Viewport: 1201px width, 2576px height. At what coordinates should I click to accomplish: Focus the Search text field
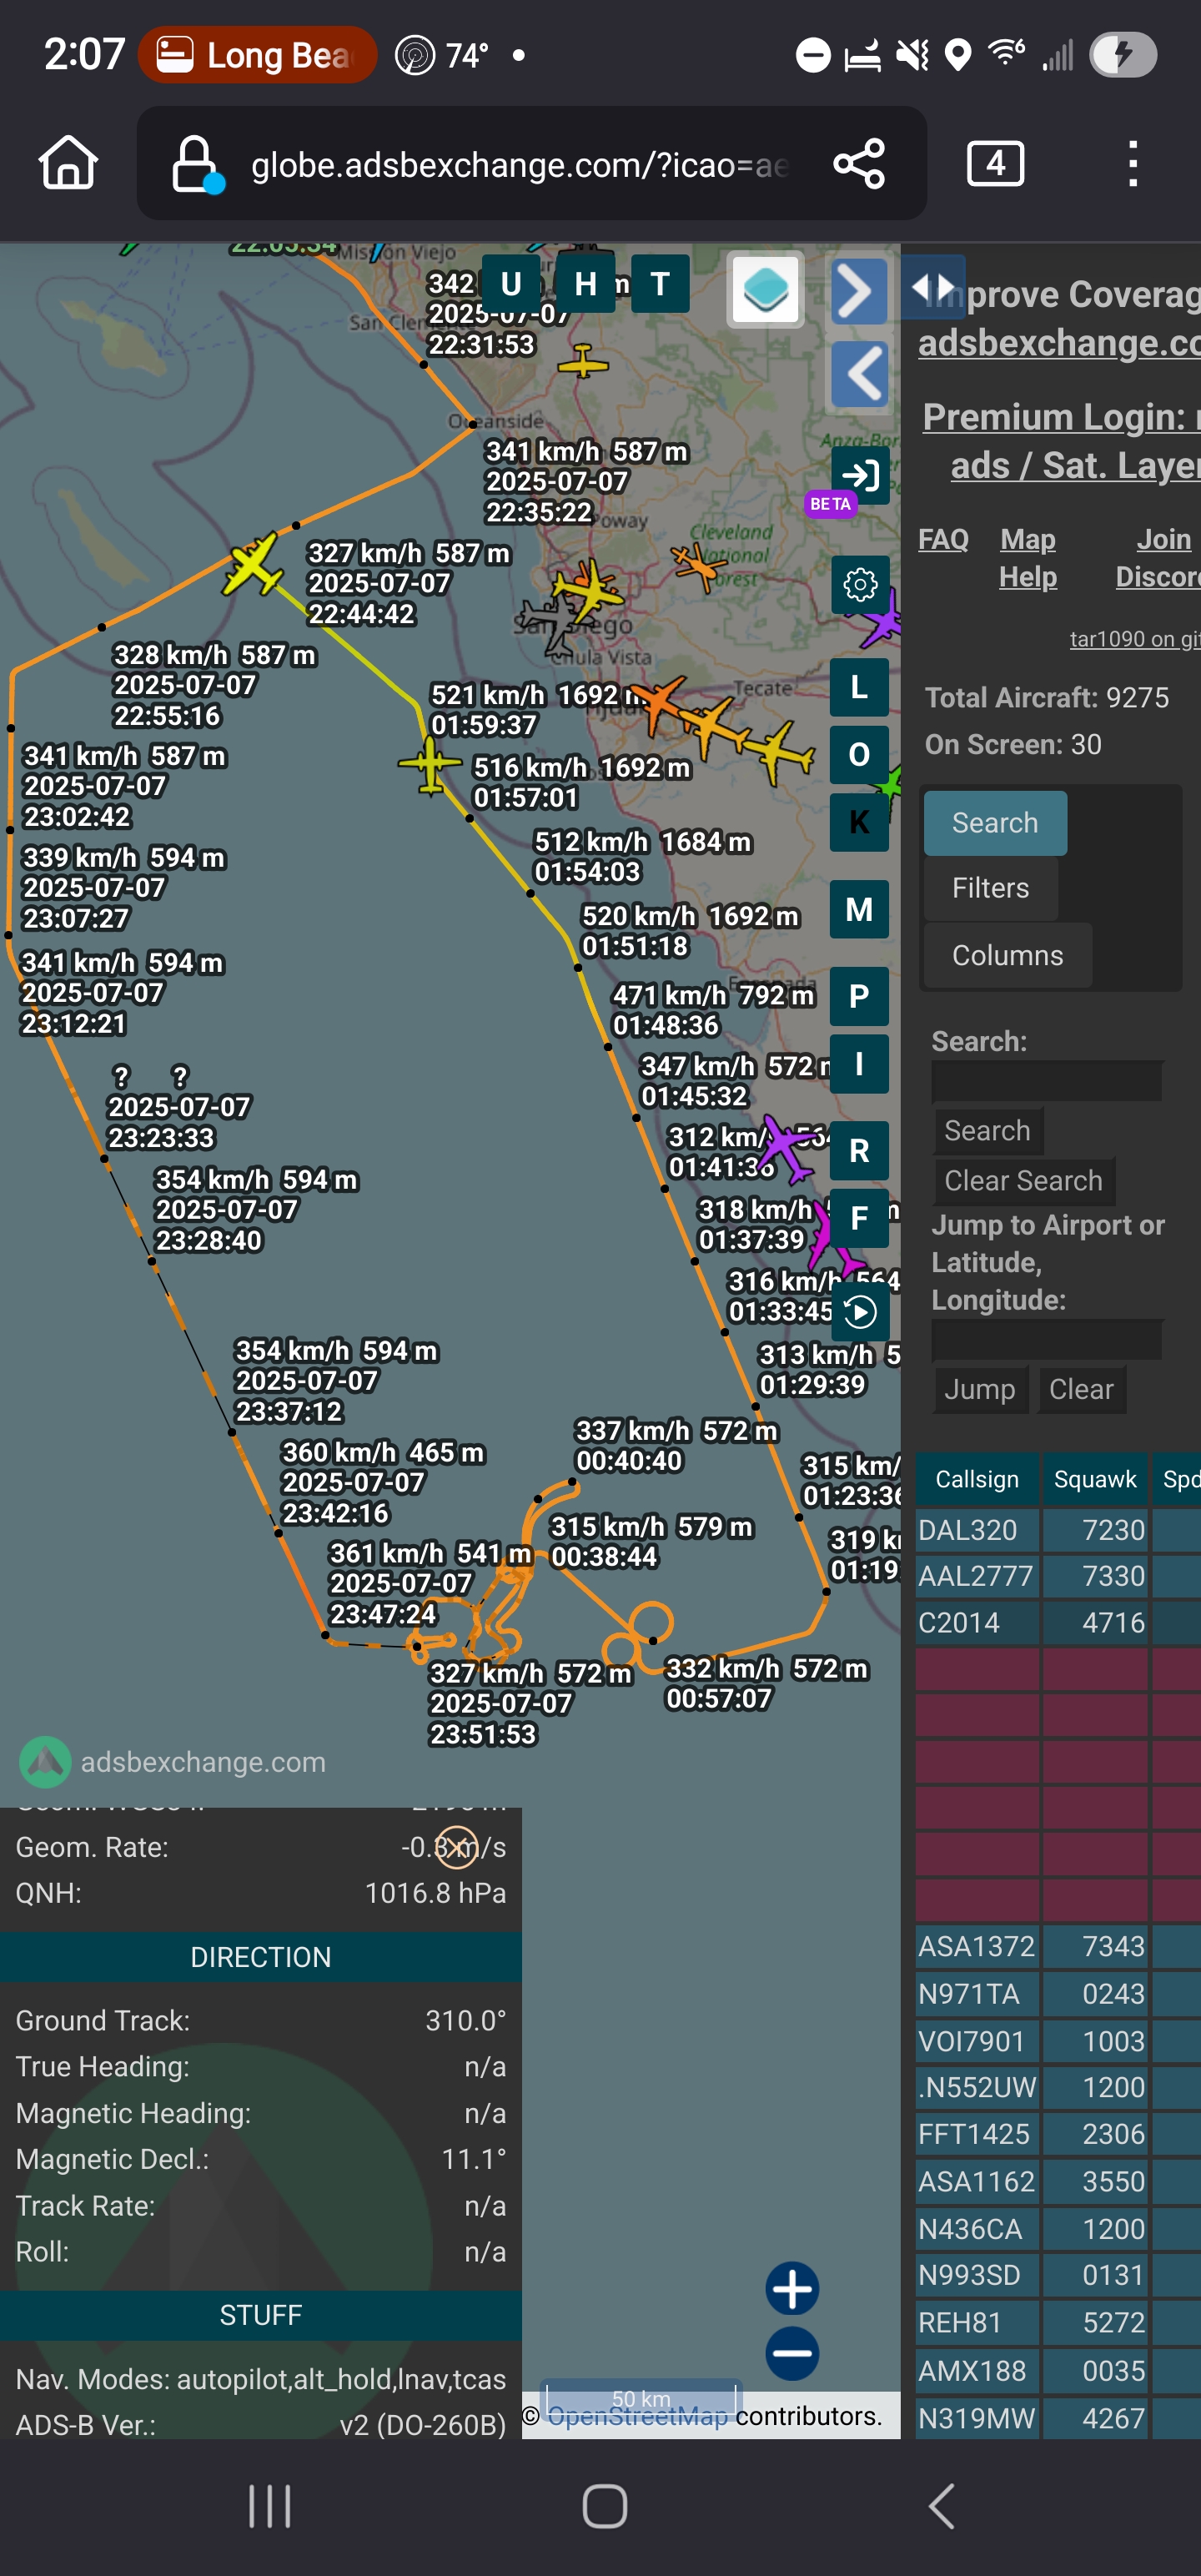tap(1047, 1081)
